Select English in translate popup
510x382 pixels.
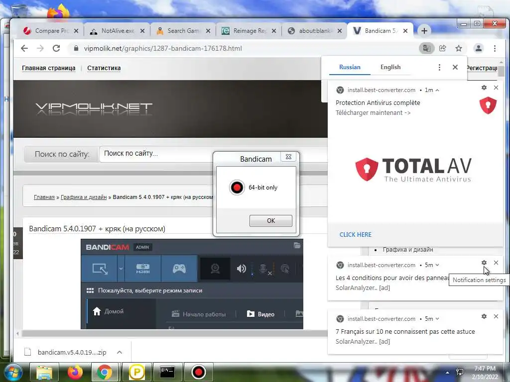pos(390,67)
